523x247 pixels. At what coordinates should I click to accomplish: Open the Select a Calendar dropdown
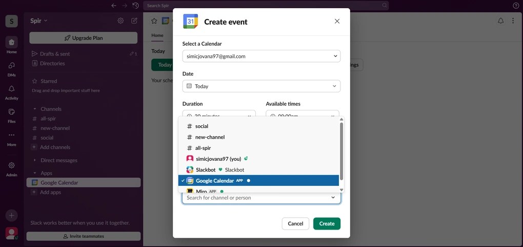[x=261, y=56]
